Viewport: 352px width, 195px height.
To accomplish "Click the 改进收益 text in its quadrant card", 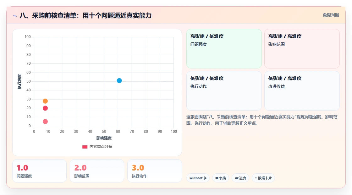I will pyautogui.click(x=276, y=87).
